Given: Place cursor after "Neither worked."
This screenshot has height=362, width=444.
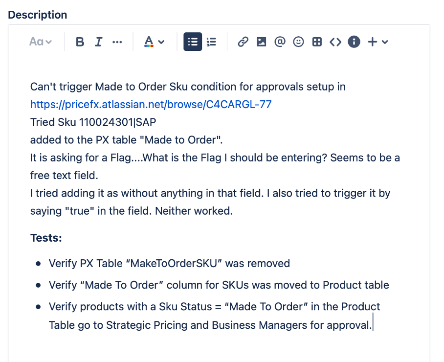Looking at the screenshot, I should [x=234, y=211].
